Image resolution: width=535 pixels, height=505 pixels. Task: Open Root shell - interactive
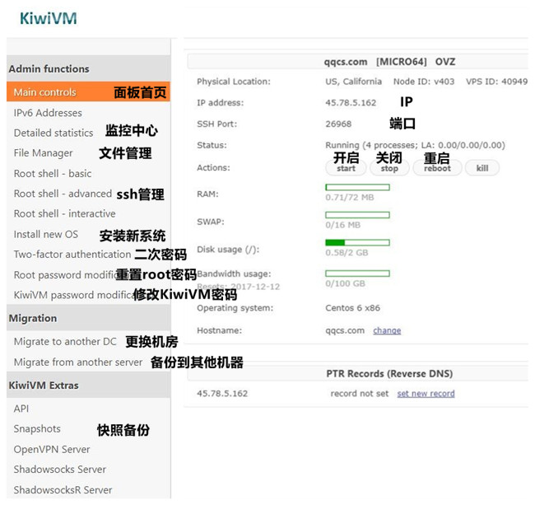64,213
